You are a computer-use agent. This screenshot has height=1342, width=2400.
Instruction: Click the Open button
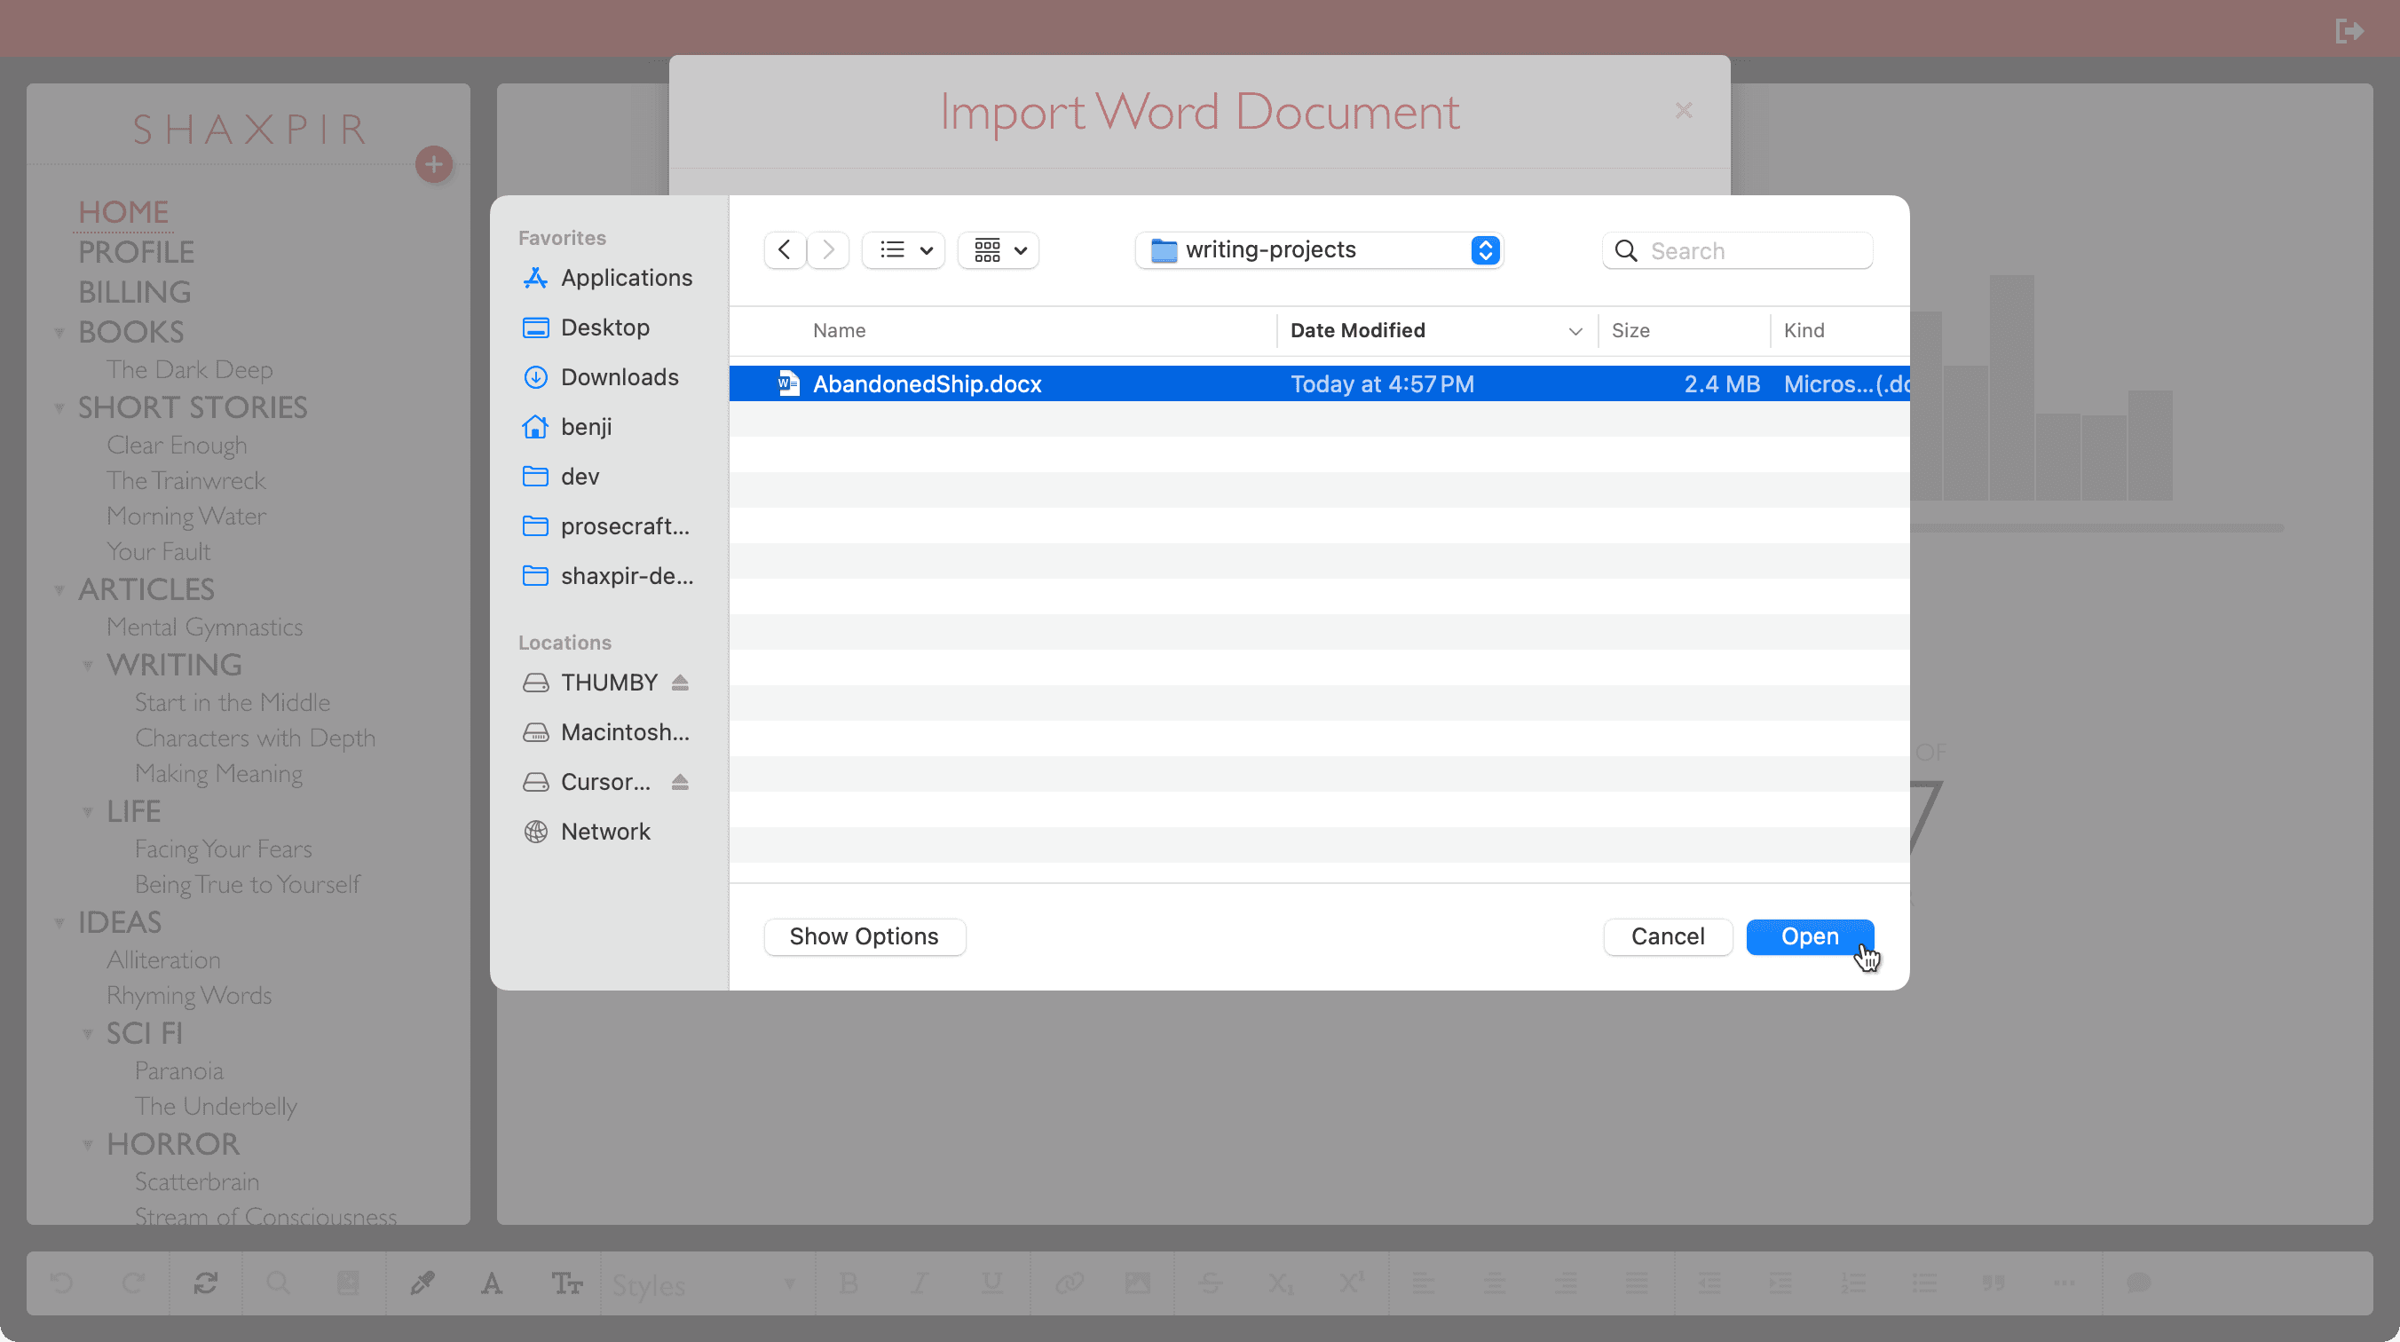(x=1809, y=936)
